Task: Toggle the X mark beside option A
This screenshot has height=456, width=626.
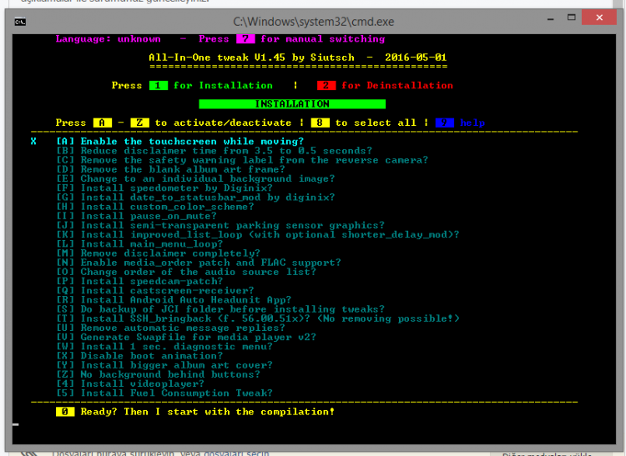Action: [x=33, y=142]
